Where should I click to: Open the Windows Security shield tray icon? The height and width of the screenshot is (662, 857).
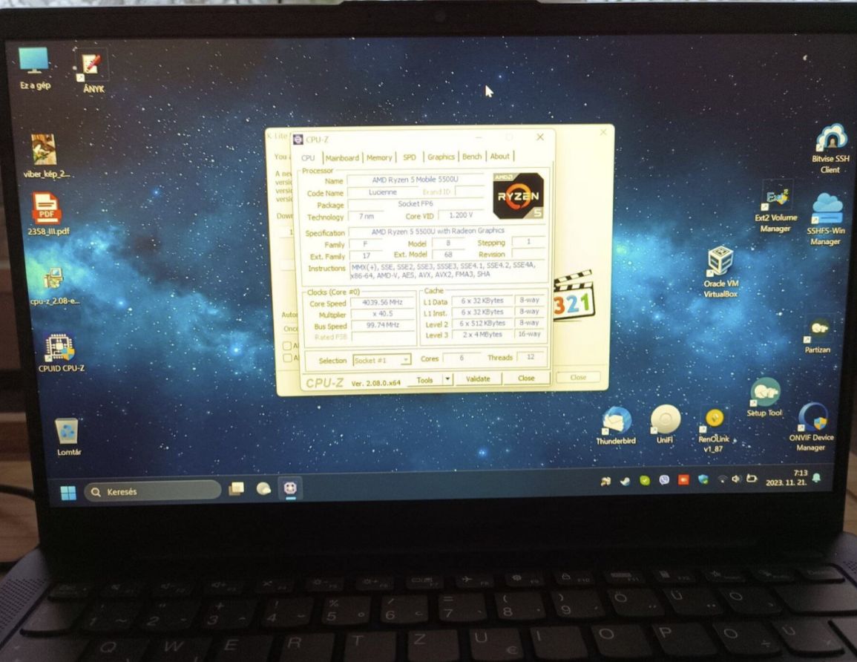coord(703,479)
